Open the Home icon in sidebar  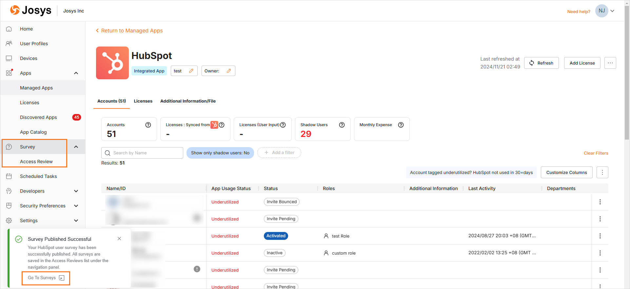pyautogui.click(x=9, y=29)
